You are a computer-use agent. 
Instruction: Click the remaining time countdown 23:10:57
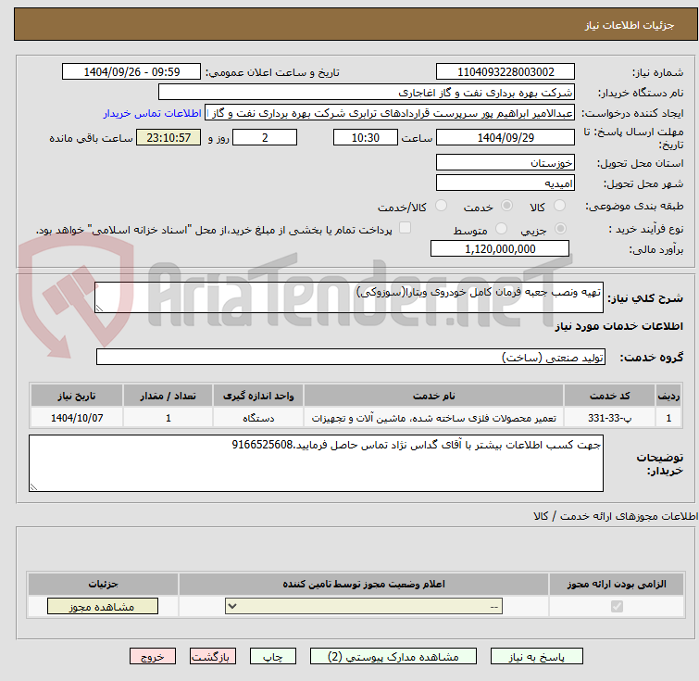tap(169, 137)
